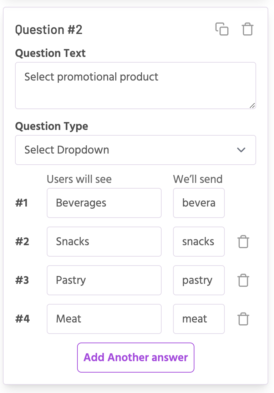The height and width of the screenshot is (393, 274).
Task: Edit the Question Text box
Action: (x=135, y=86)
